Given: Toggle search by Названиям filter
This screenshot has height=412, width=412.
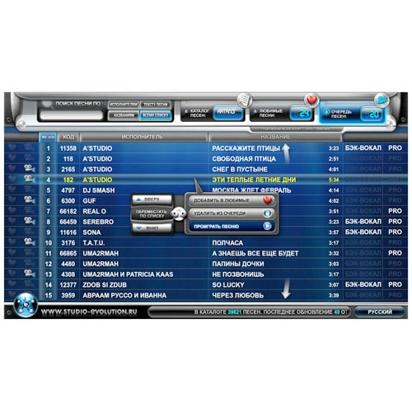Looking at the screenshot, I should (x=124, y=115).
